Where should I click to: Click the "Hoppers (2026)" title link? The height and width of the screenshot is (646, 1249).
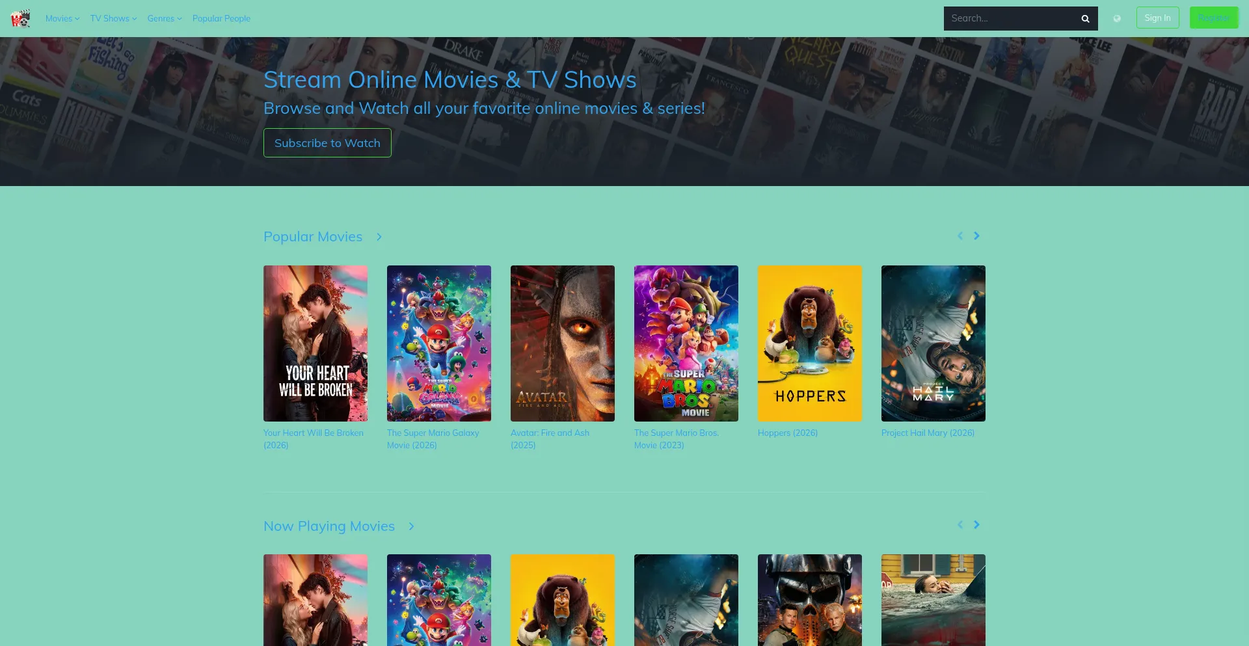tap(788, 433)
